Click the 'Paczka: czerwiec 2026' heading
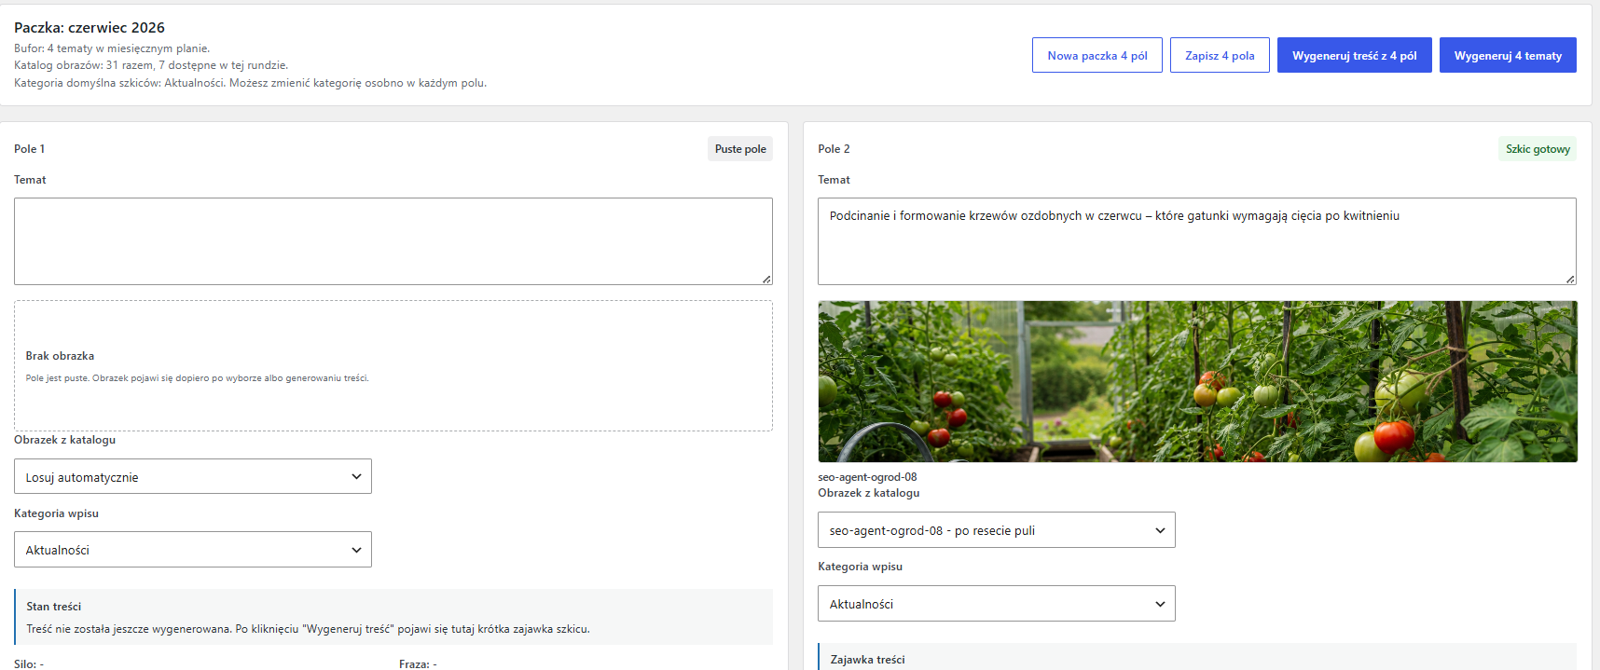The height and width of the screenshot is (670, 1600). tap(90, 28)
